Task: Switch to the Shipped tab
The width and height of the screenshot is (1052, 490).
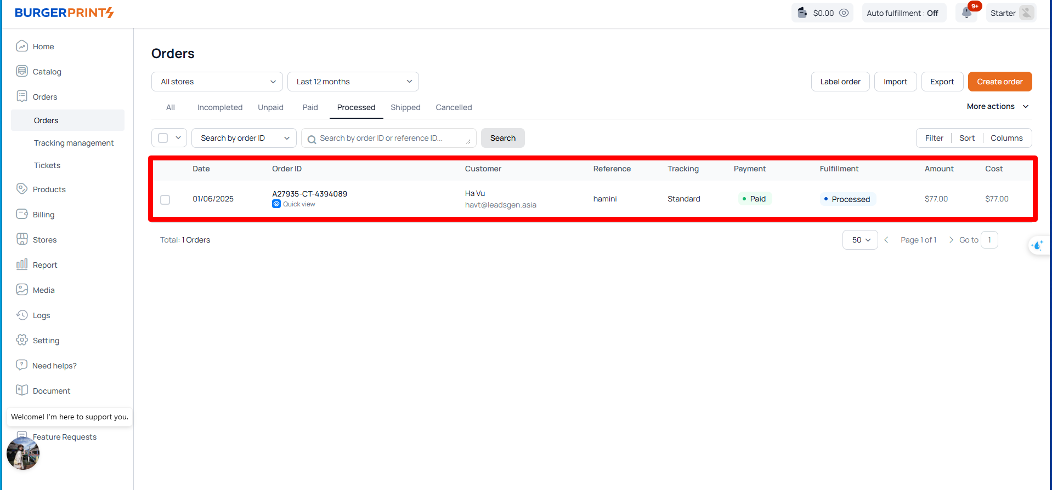Action: [405, 107]
